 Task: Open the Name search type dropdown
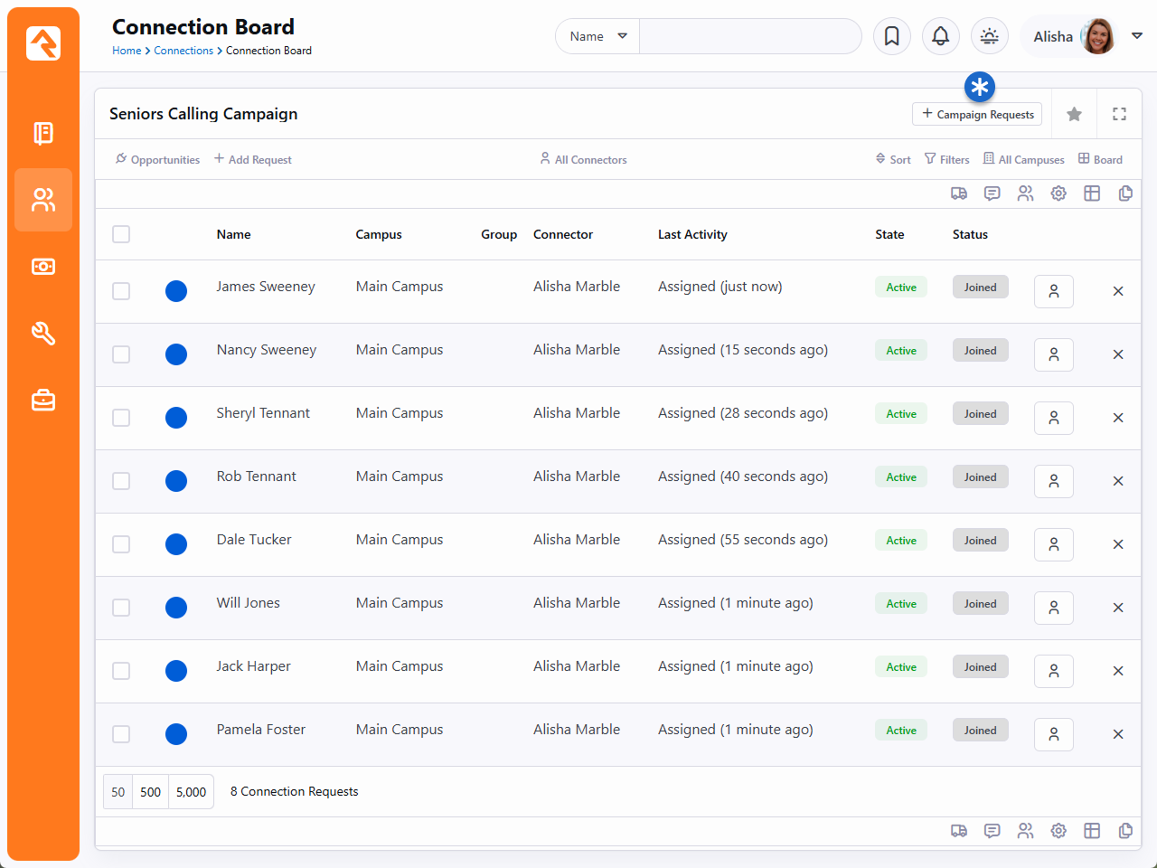(x=597, y=36)
